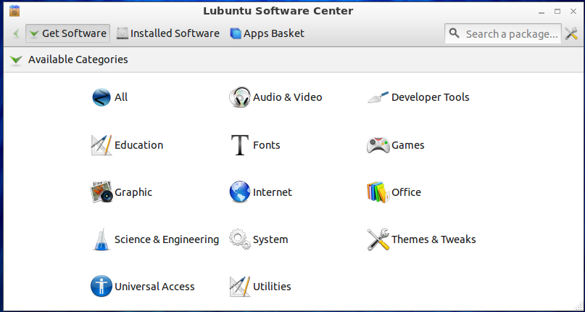
Task: Select the Get Software tab
Action: click(x=67, y=33)
